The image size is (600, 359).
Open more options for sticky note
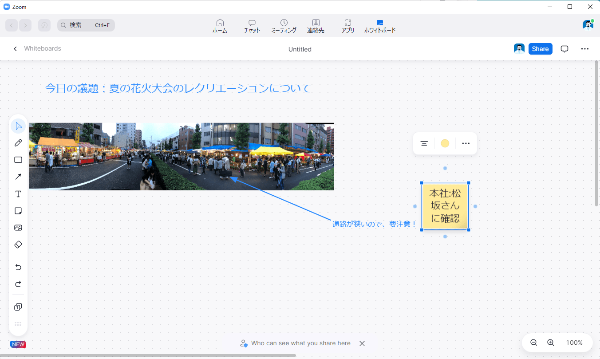466,143
